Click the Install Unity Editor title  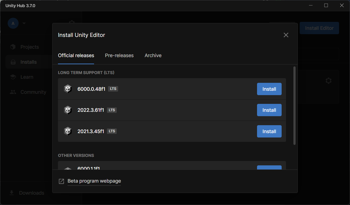pyautogui.click(x=81, y=35)
